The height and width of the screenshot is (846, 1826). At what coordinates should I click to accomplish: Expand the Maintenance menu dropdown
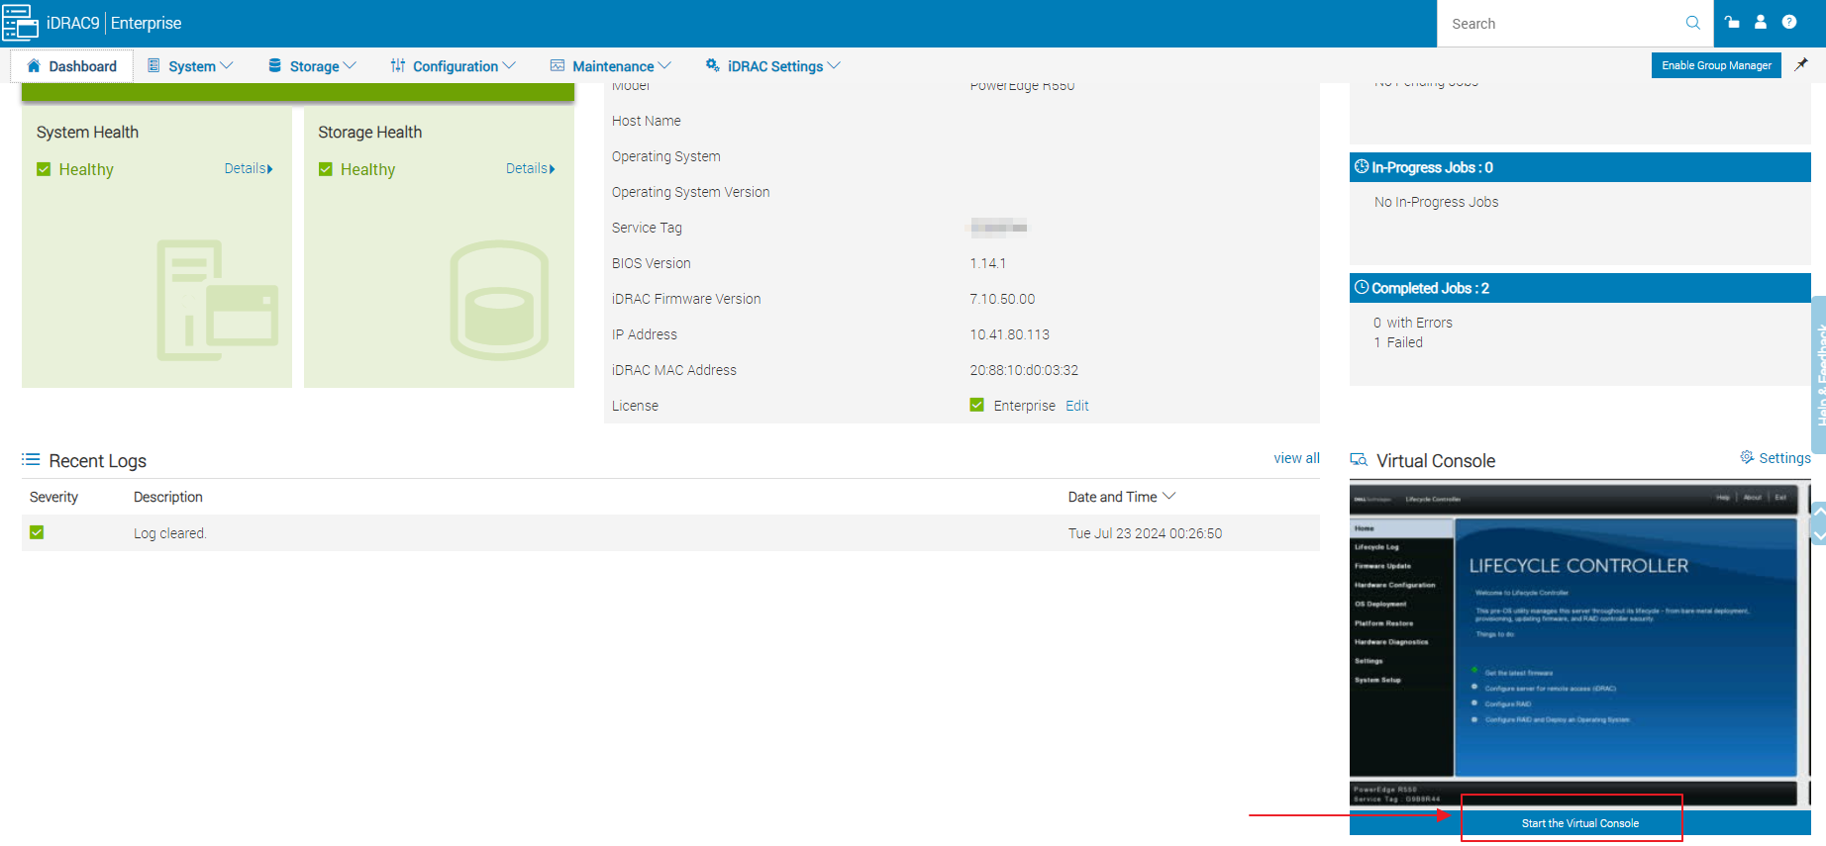click(664, 65)
